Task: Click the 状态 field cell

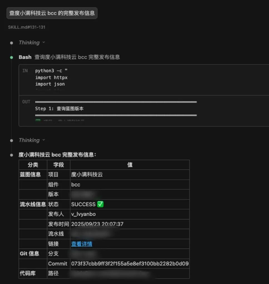Action: click(58, 204)
